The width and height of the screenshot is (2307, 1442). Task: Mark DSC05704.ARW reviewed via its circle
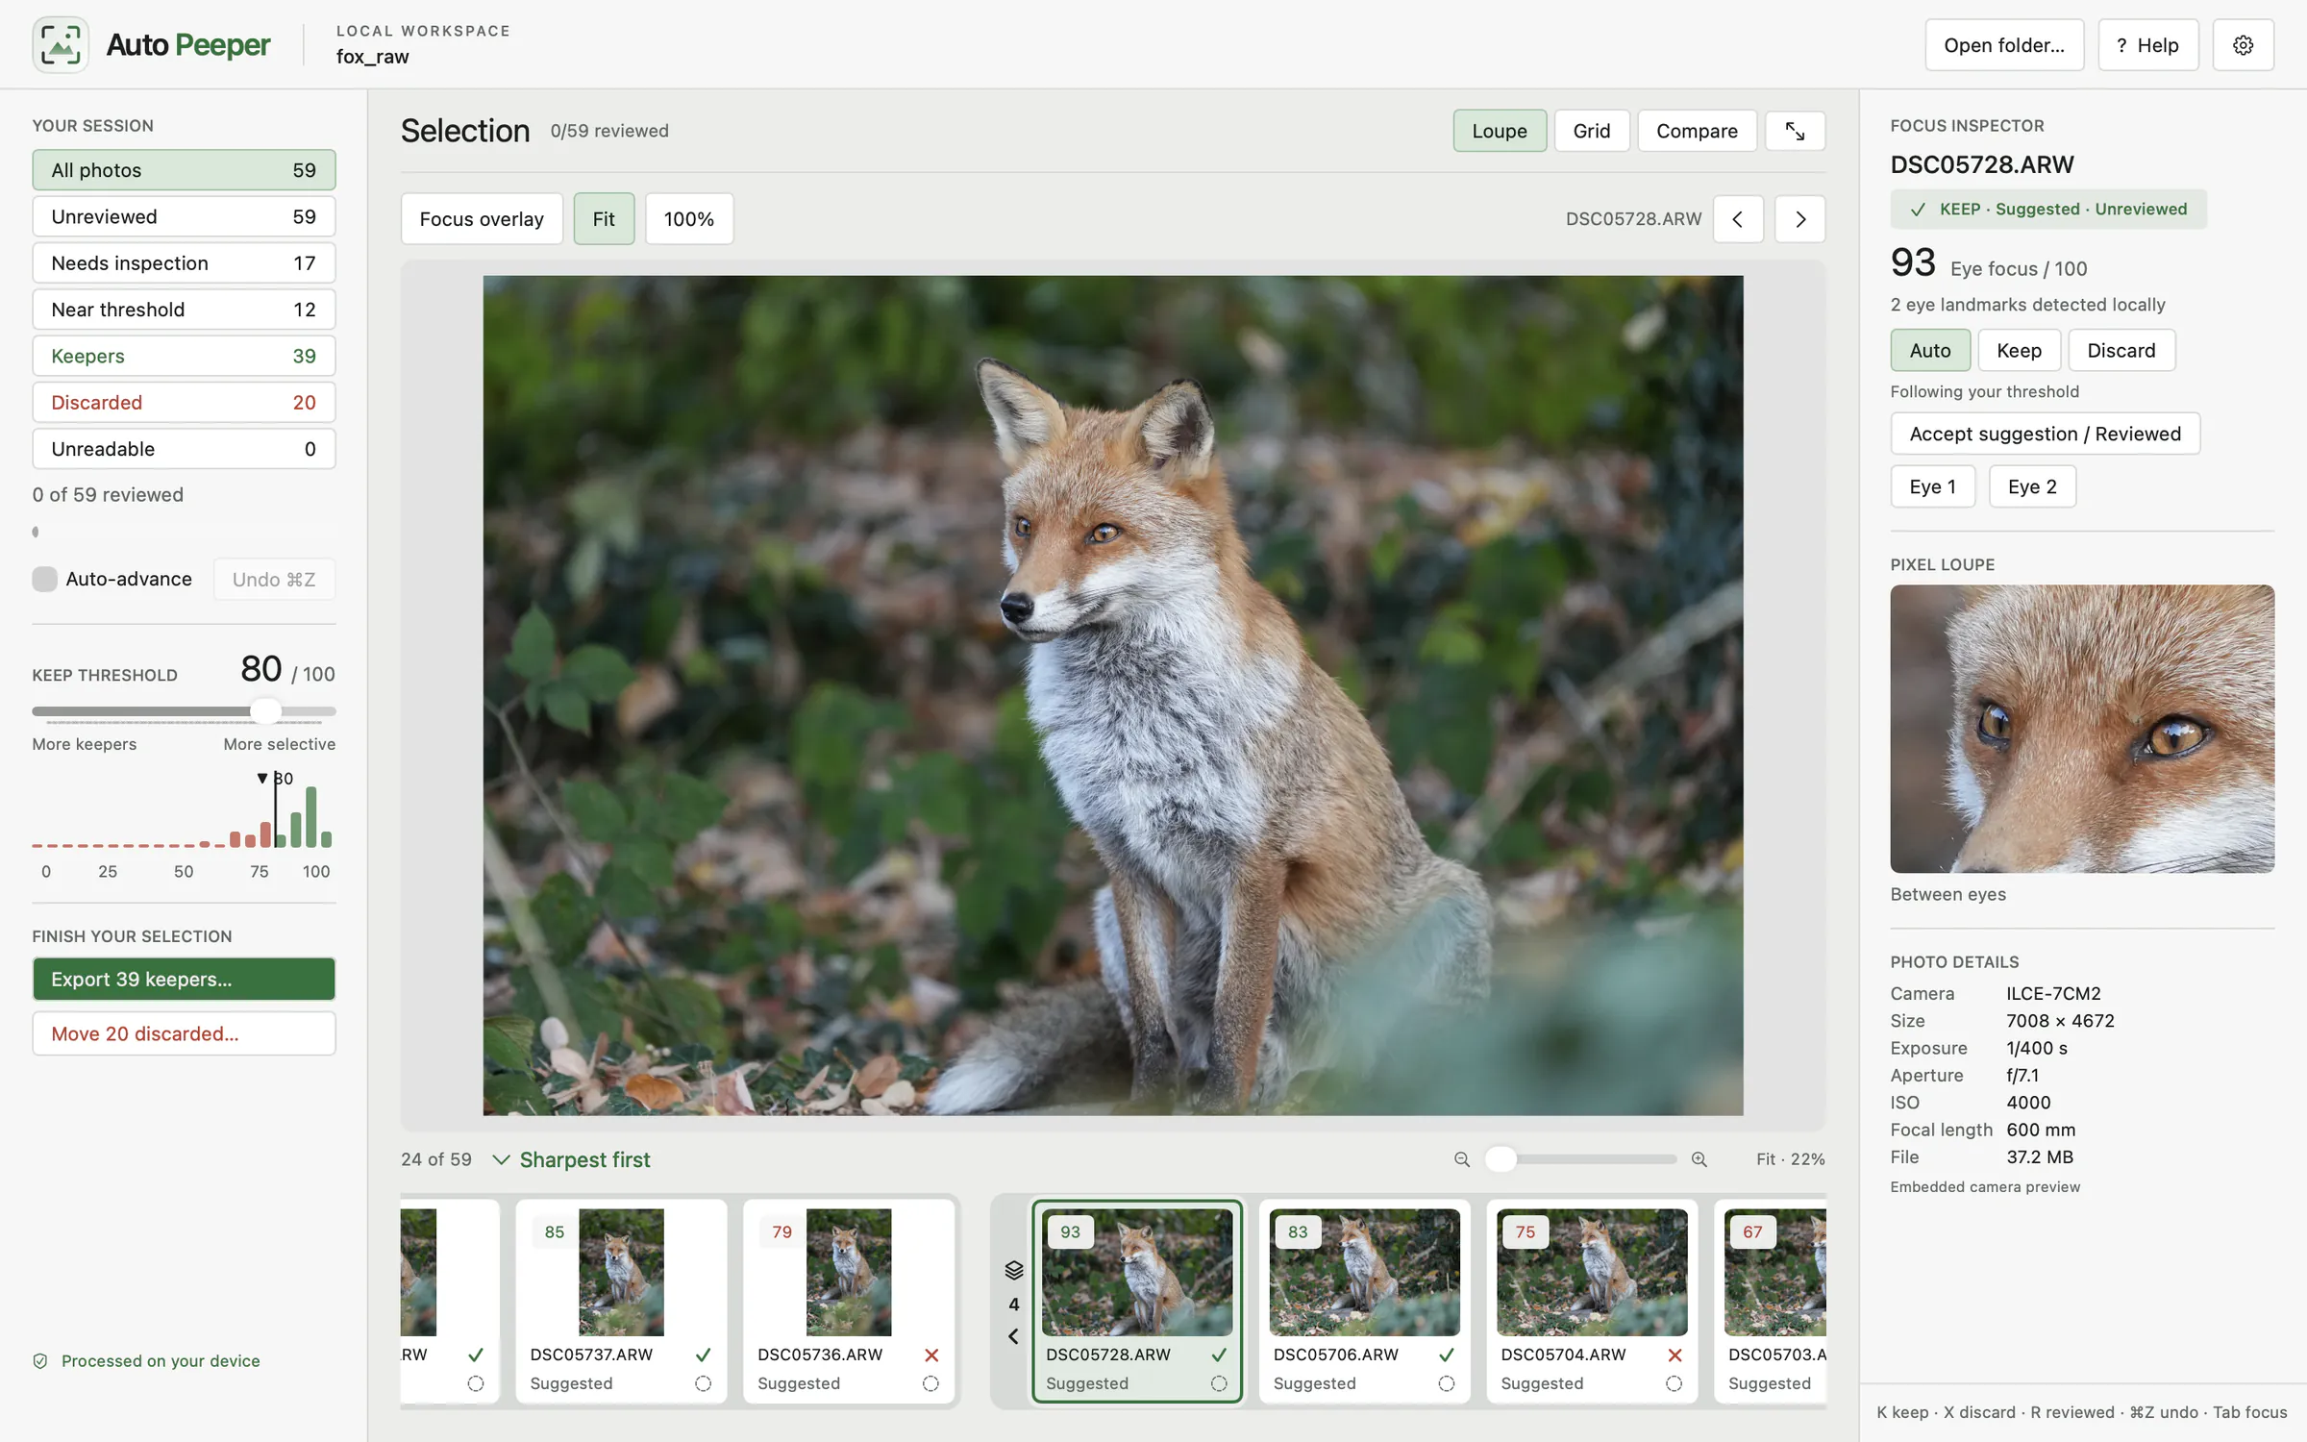(1674, 1383)
